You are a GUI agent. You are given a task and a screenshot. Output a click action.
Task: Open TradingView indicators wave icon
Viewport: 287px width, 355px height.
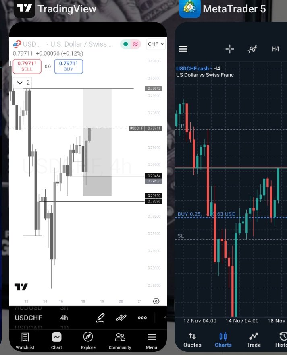(x=121, y=318)
